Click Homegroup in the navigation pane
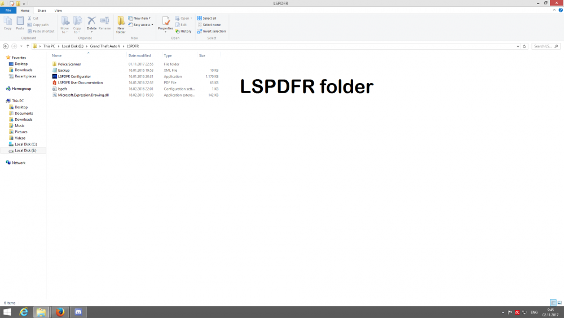Viewport: 564px width, 318px height. click(21, 89)
